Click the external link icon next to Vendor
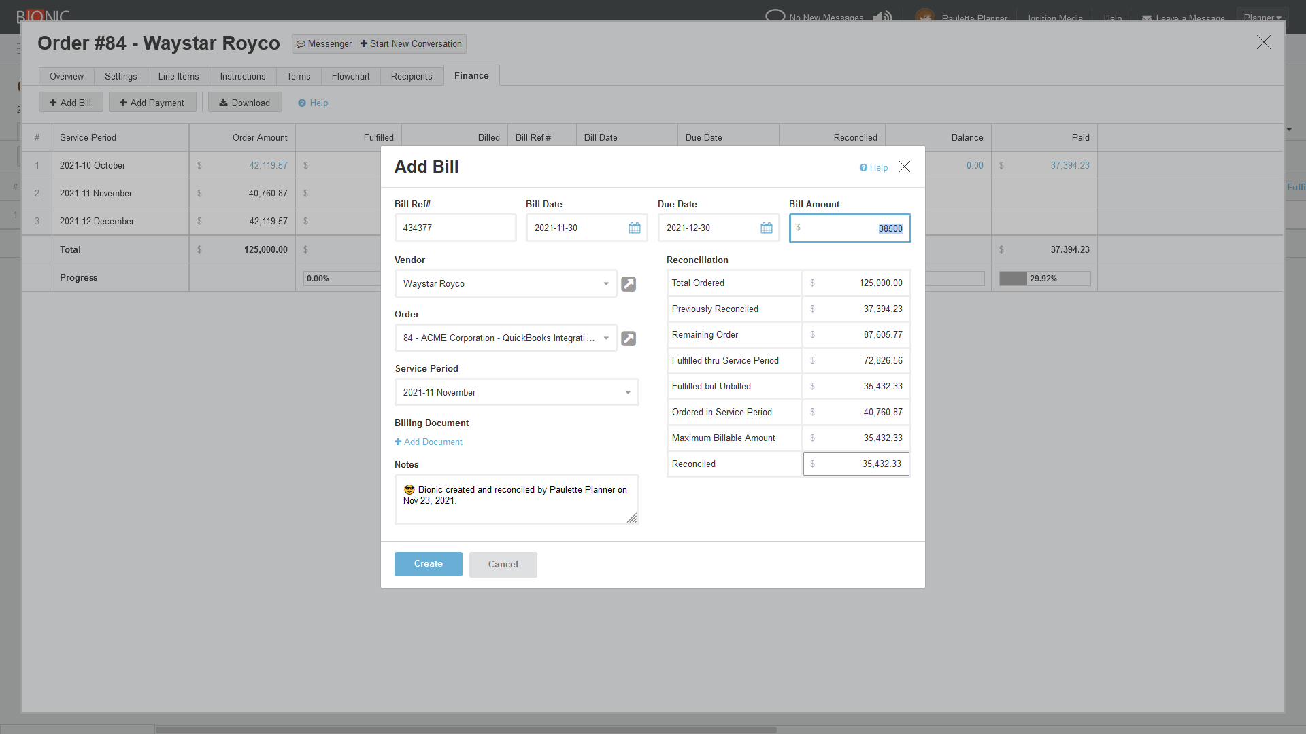 point(629,284)
